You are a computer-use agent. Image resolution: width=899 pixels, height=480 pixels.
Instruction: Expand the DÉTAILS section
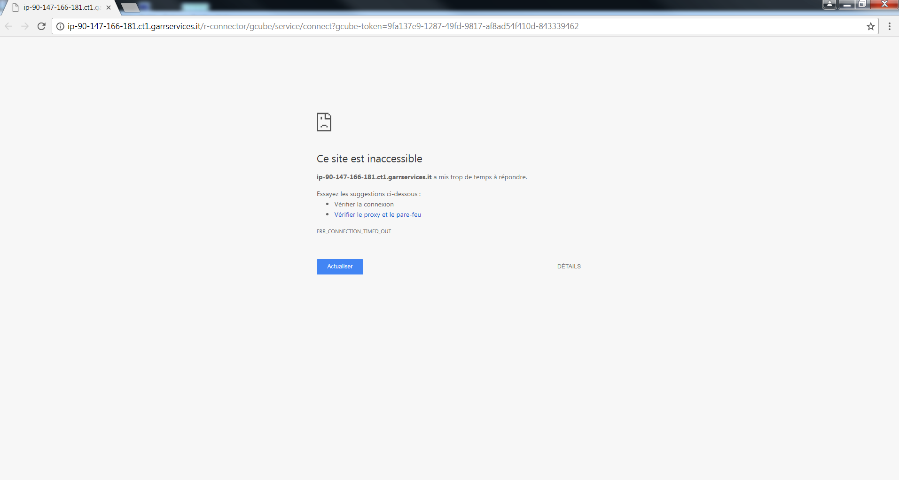[569, 267]
